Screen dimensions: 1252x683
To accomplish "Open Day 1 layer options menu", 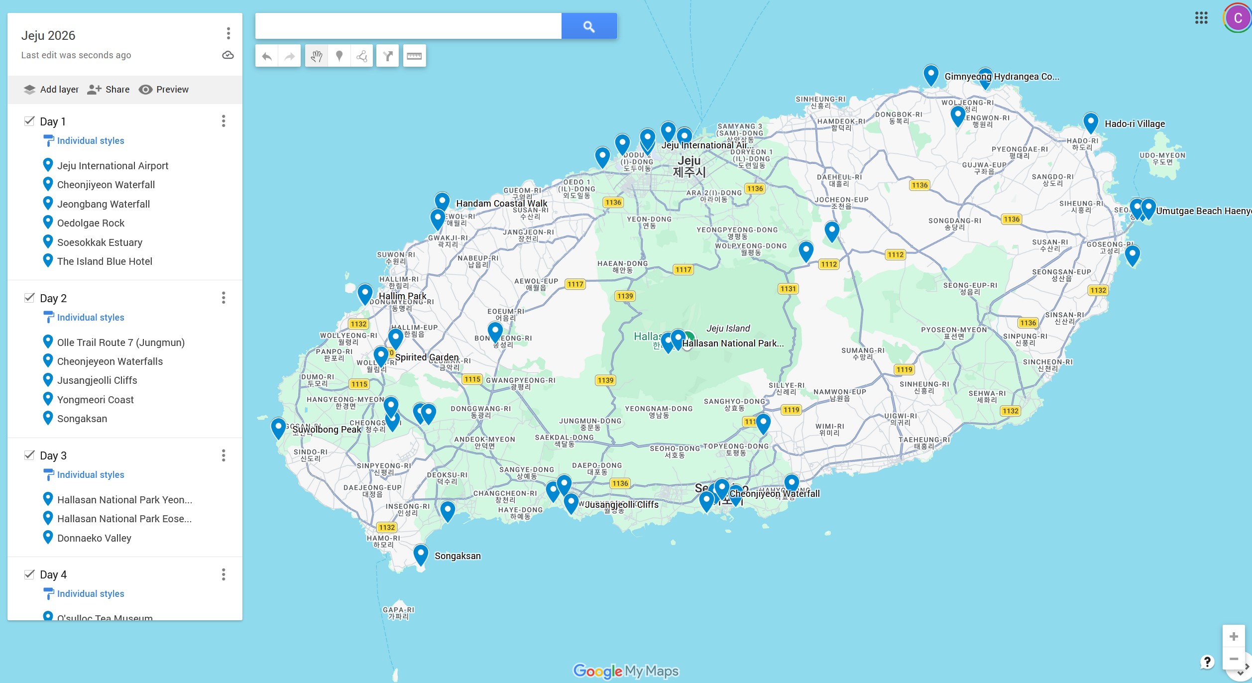I will (x=224, y=121).
